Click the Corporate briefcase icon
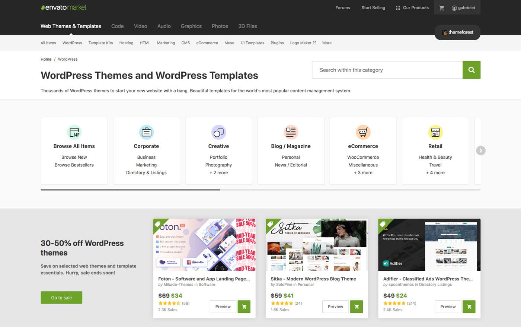Image resolution: width=521 pixels, height=327 pixels. click(146, 132)
